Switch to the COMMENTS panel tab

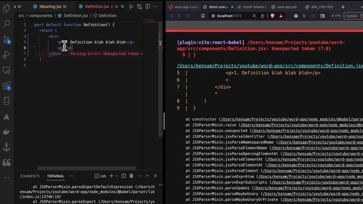click(29, 176)
